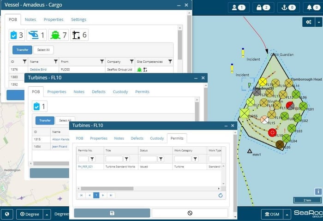
Task: Close the Vessel Amadeus Cargo window
Action: (186, 5)
